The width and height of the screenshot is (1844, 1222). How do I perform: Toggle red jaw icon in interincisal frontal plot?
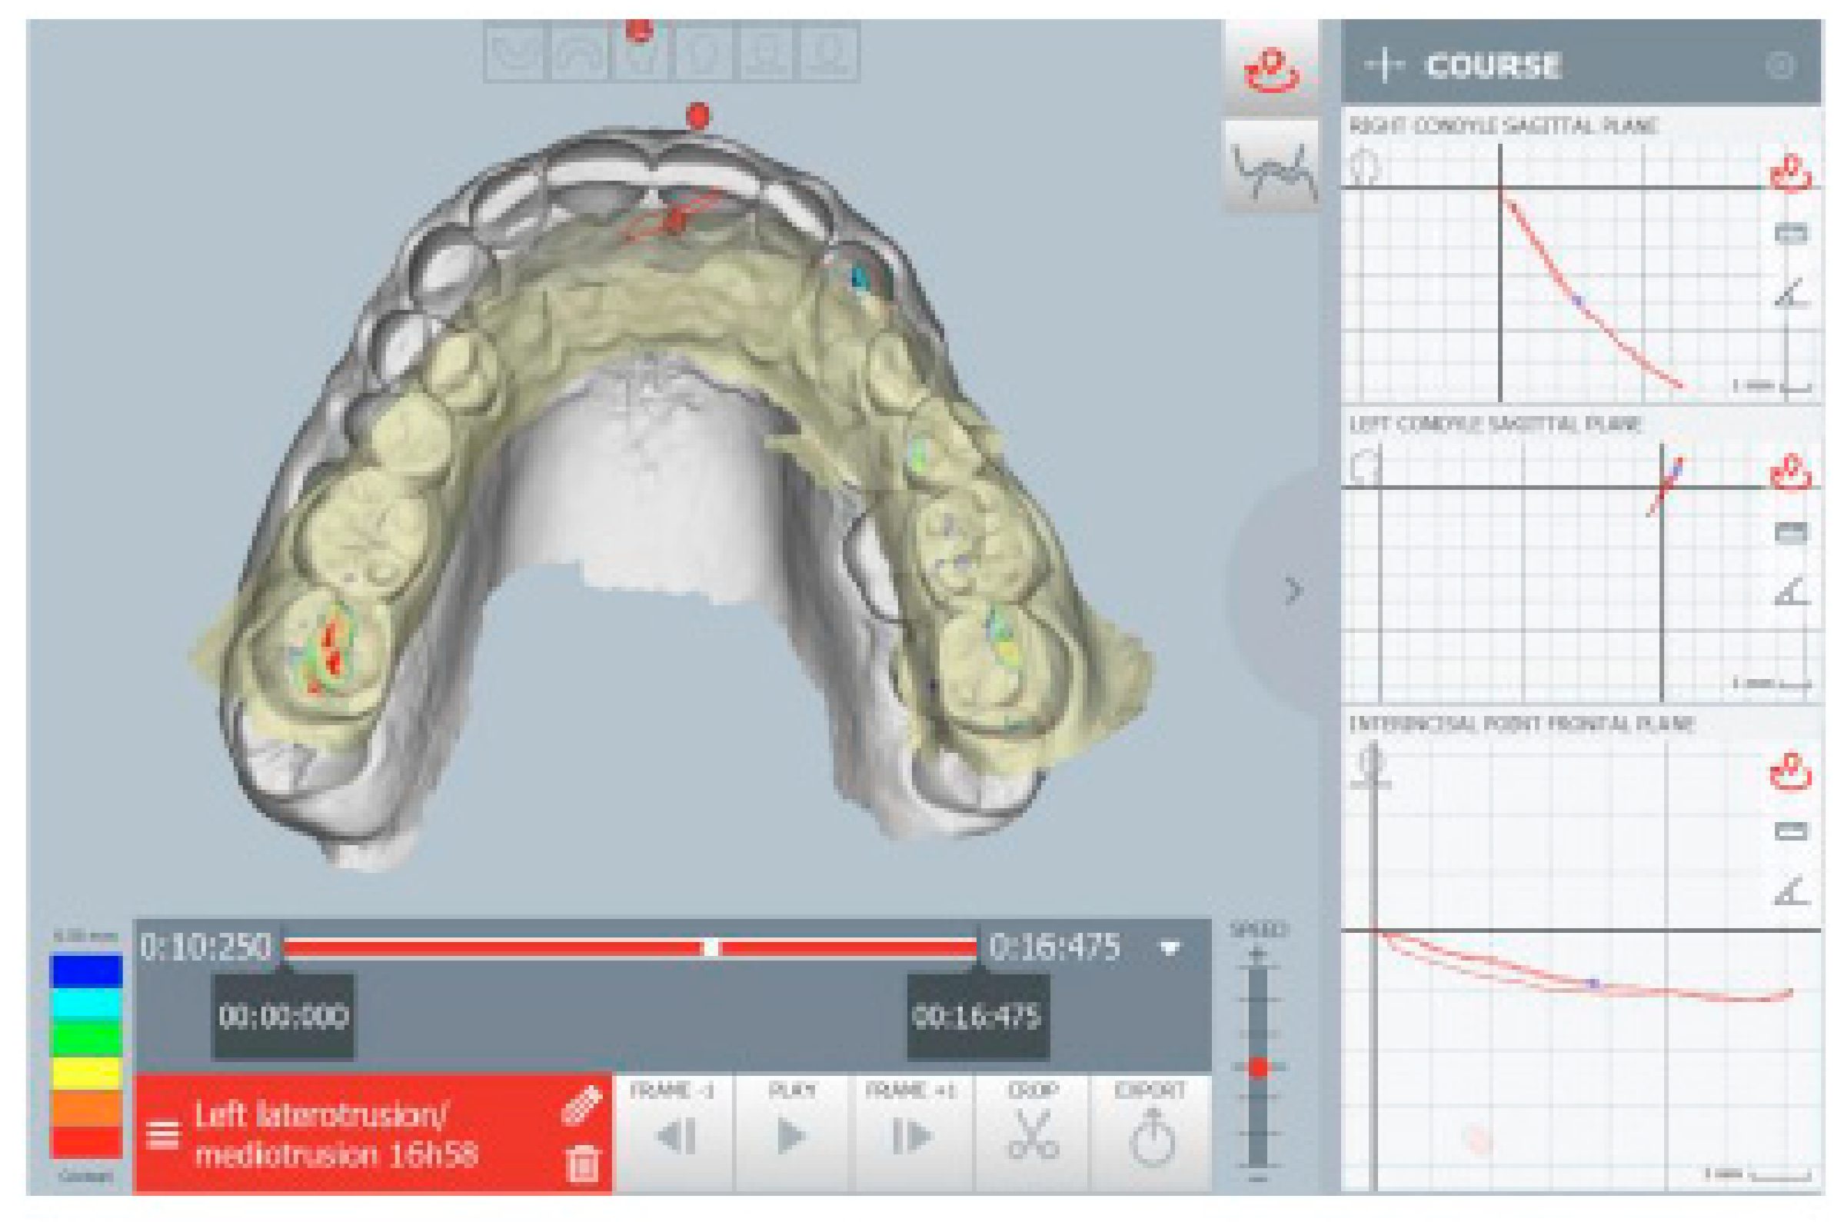pyautogui.click(x=1789, y=771)
